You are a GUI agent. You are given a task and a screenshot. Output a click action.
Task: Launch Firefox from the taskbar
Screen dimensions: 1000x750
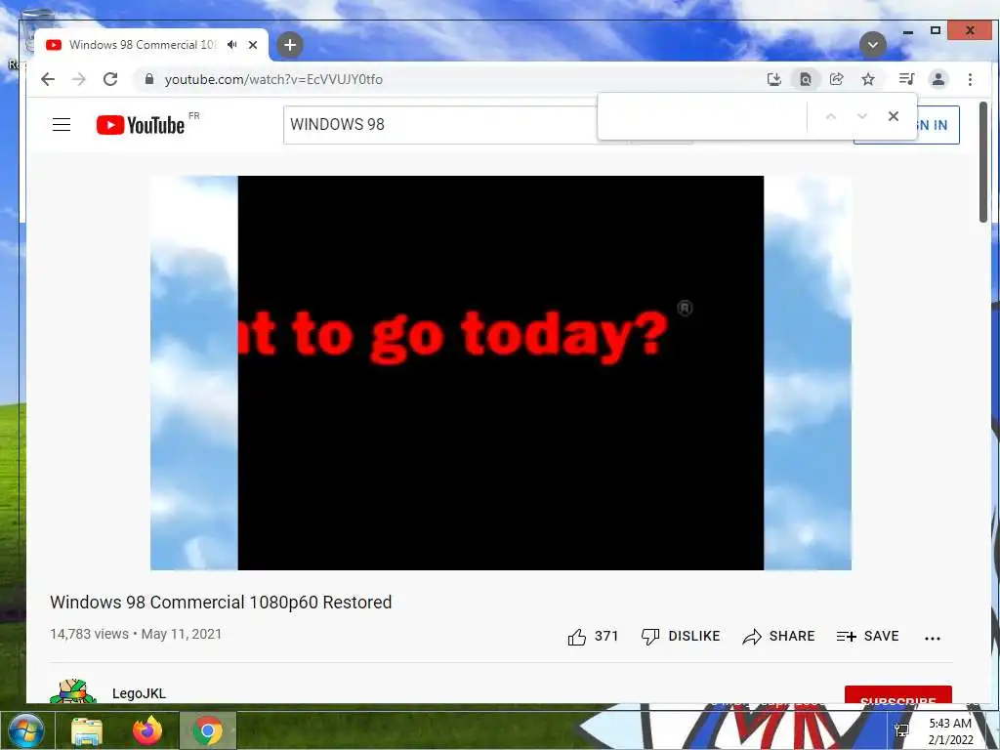tap(147, 730)
